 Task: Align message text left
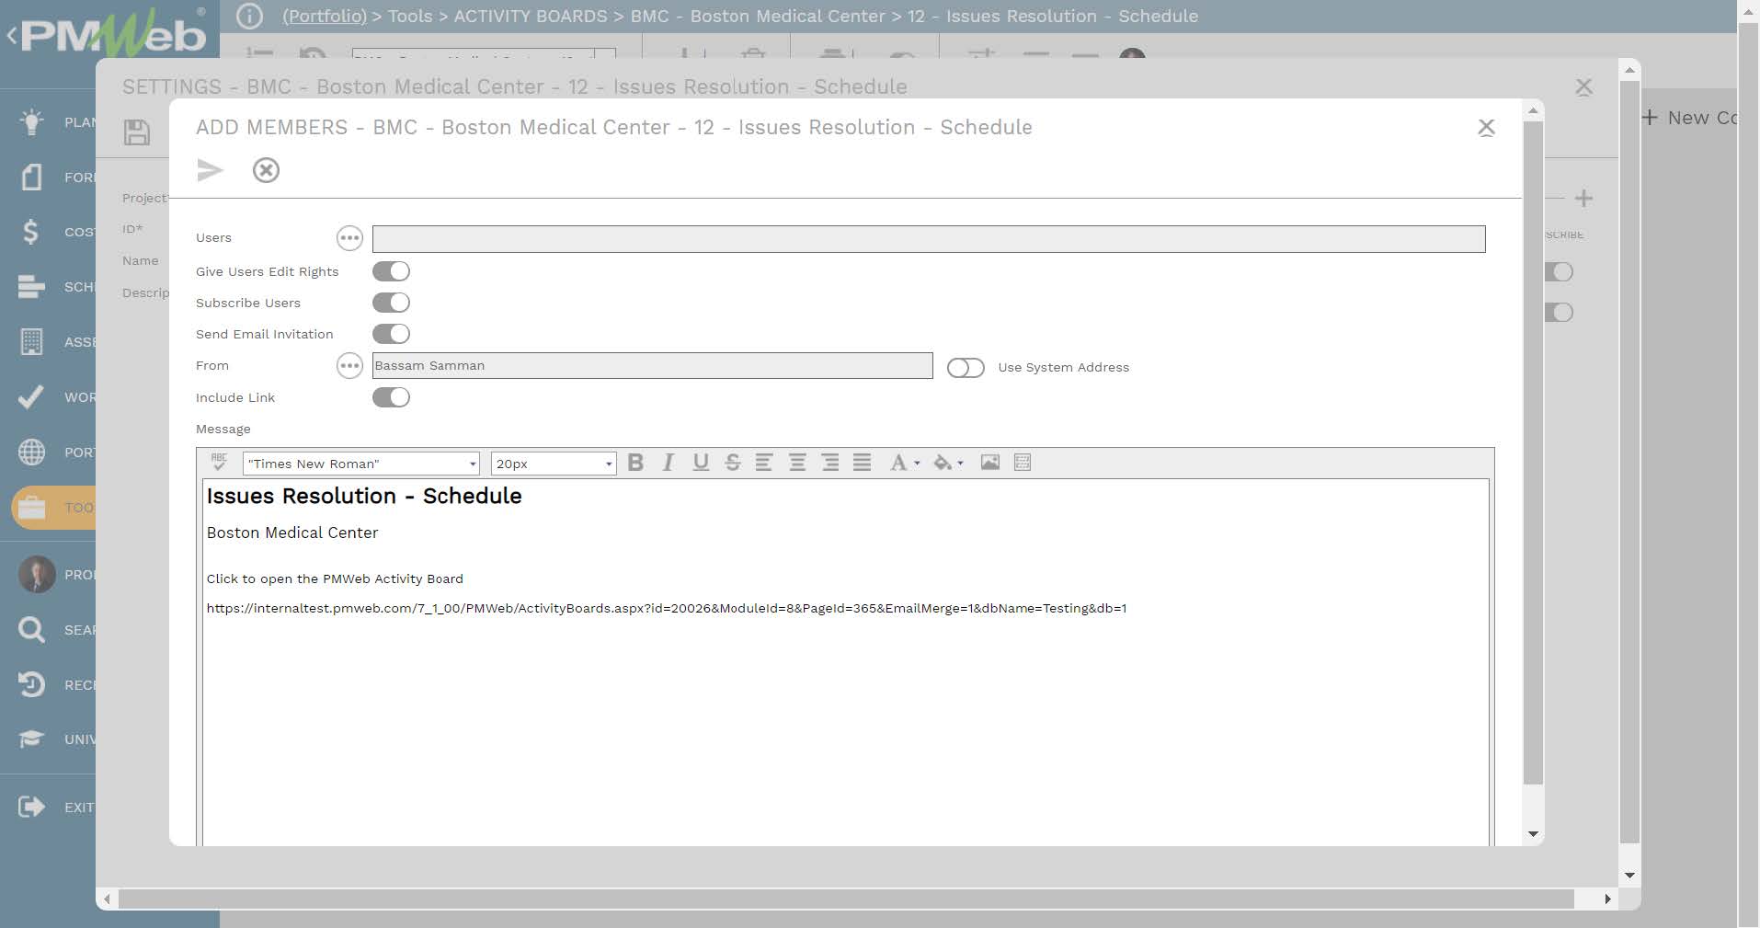coord(764,463)
